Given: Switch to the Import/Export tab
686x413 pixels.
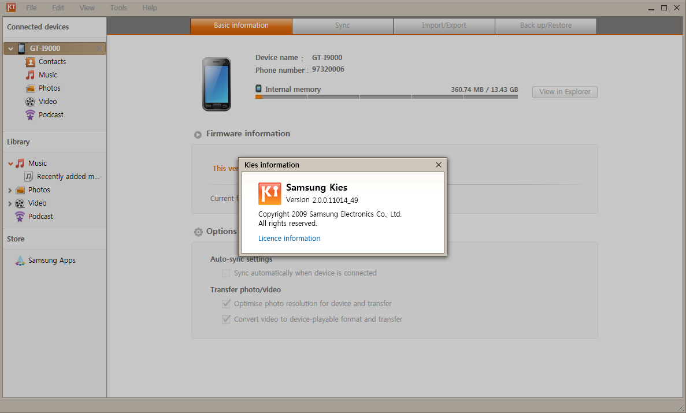Looking at the screenshot, I should pyautogui.click(x=444, y=26).
